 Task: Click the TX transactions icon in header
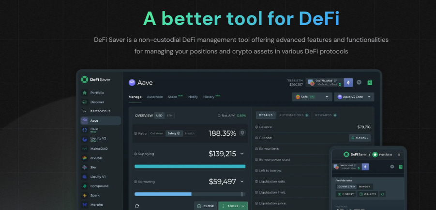[359, 82]
